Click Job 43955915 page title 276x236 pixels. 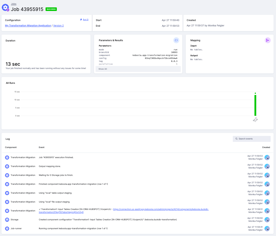[27, 9]
